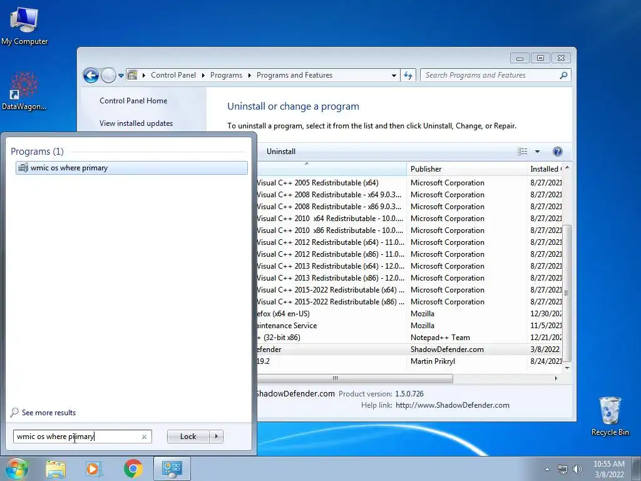Click the volume speaker icon
The image size is (641, 481).
(577, 469)
